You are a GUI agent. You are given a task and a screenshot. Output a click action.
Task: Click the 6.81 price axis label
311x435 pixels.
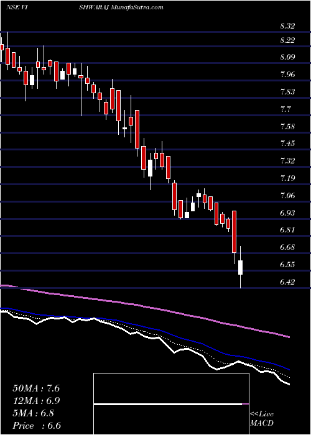pyautogui.click(x=287, y=230)
